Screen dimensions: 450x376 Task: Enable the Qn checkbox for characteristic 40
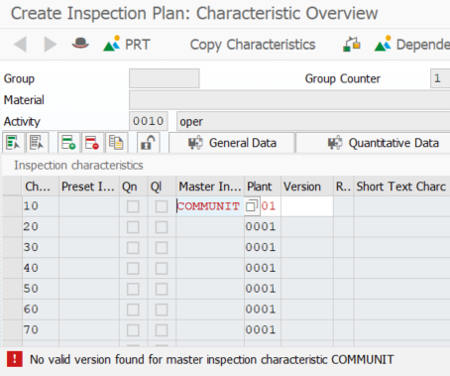point(133,268)
